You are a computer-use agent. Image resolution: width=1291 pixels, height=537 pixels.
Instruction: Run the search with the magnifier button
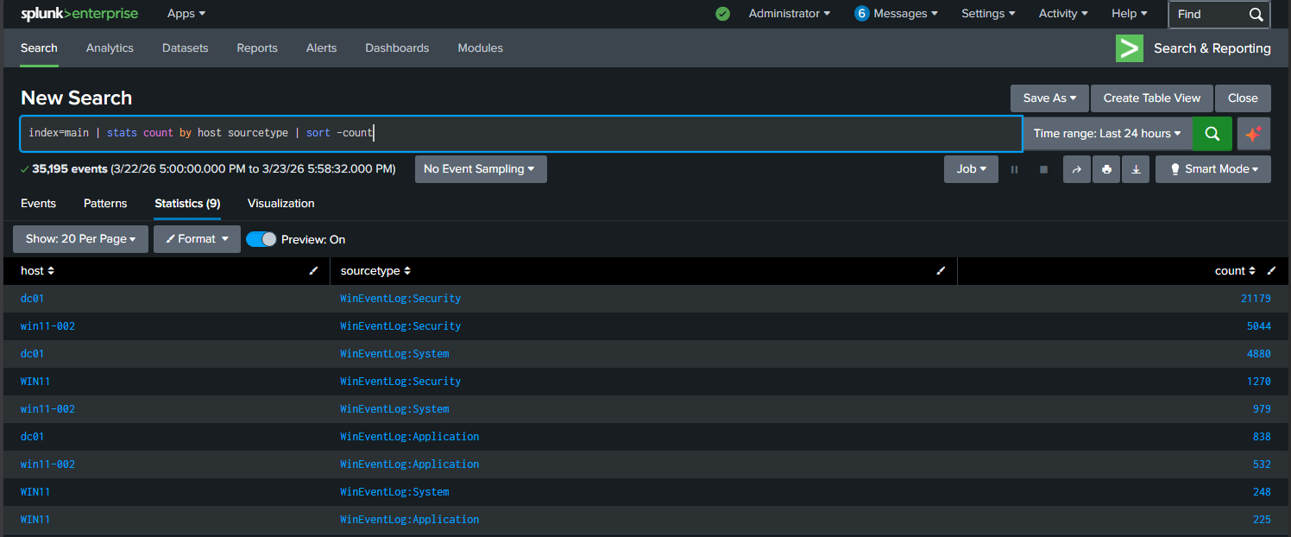tap(1212, 133)
